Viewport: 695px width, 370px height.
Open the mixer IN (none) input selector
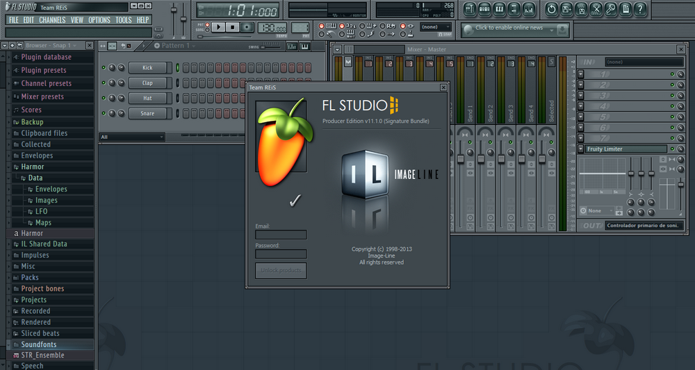click(x=644, y=62)
